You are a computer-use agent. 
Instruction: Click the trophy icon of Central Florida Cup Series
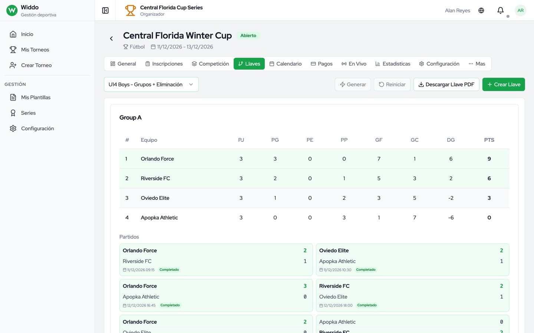tap(130, 10)
